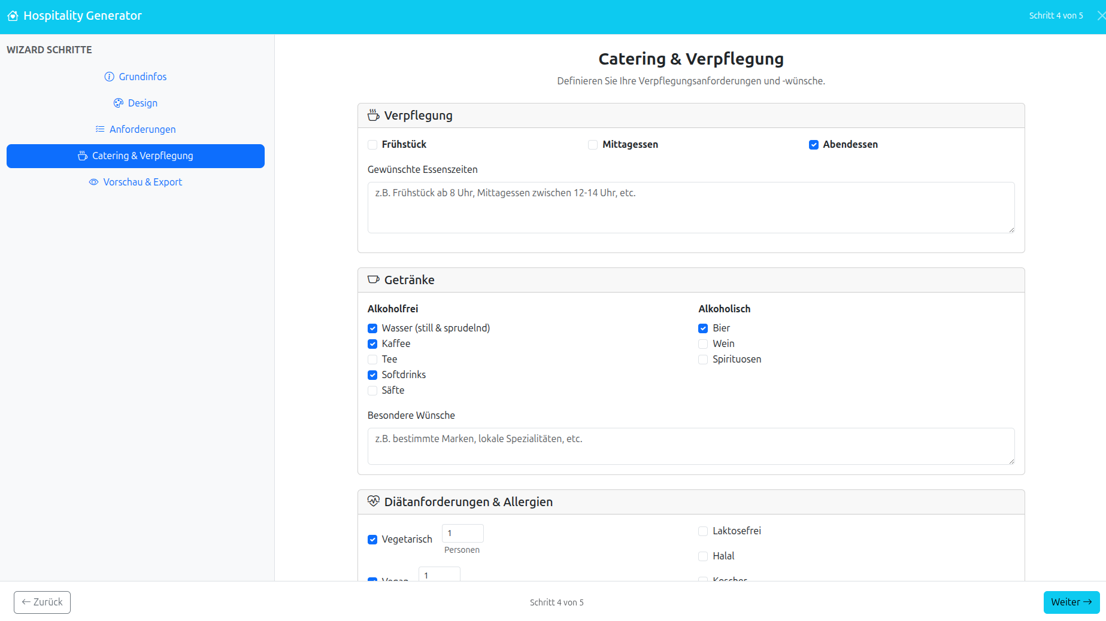Click the Gewünschte Essenszeiten text area
Screen dimensions: 1106x621
[x=690, y=208]
